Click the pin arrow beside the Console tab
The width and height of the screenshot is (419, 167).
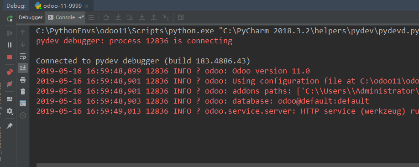(x=81, y=17)
